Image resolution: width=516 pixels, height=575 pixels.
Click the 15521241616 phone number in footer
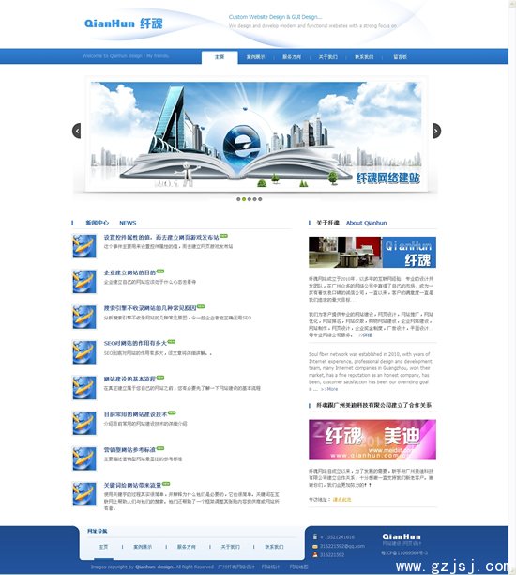tap(338, 537)
